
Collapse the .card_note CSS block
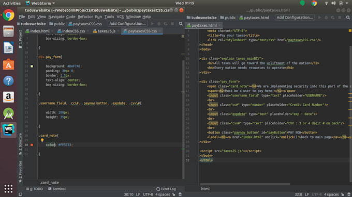click(x=38, y=136)
